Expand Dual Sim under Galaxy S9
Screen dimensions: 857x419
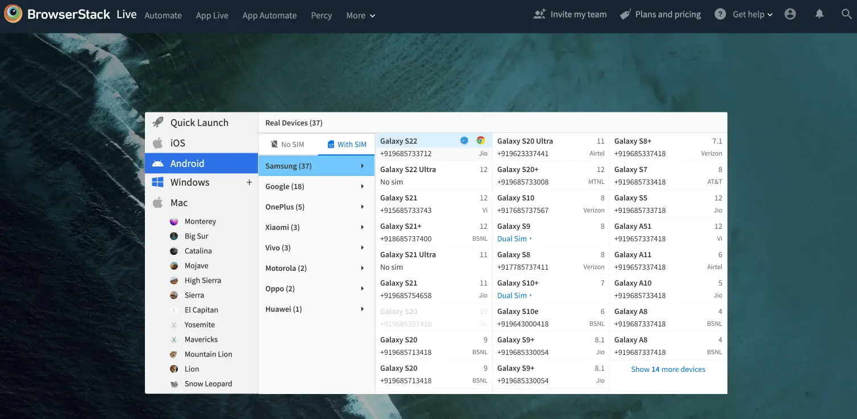[x=514, y=239]
